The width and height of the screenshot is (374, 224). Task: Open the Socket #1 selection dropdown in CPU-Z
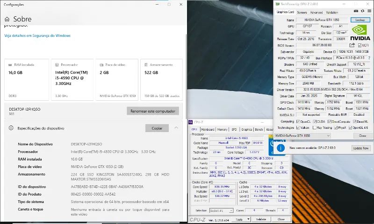click(221, 210)
